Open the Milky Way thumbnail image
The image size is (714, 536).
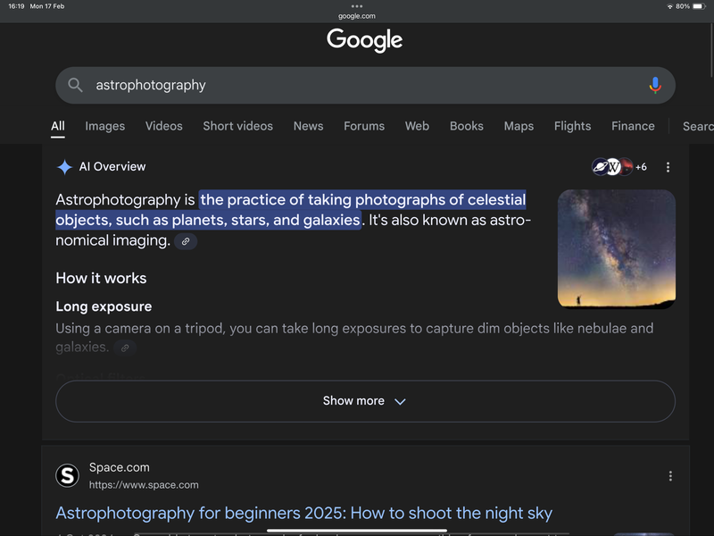617,249
